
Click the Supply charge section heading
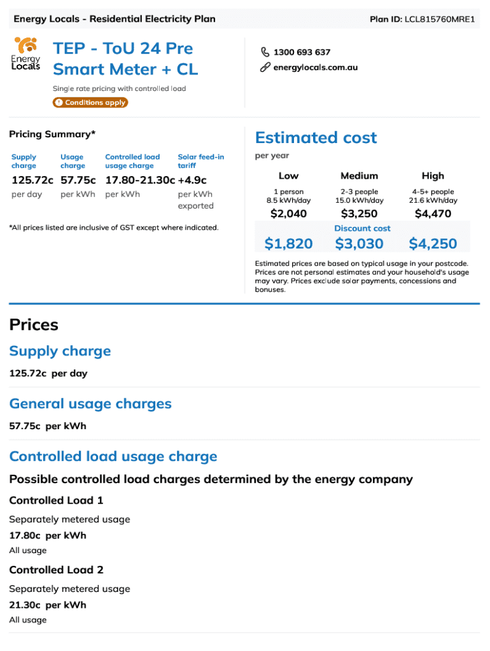(60, 351)
